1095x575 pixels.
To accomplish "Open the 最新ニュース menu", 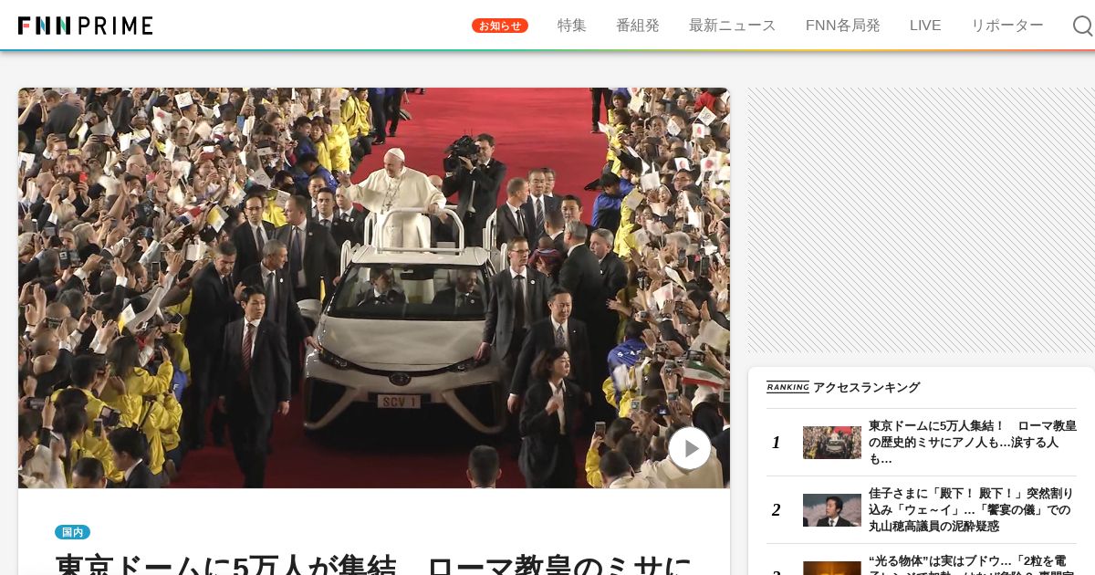I will (x=733, y=26).
